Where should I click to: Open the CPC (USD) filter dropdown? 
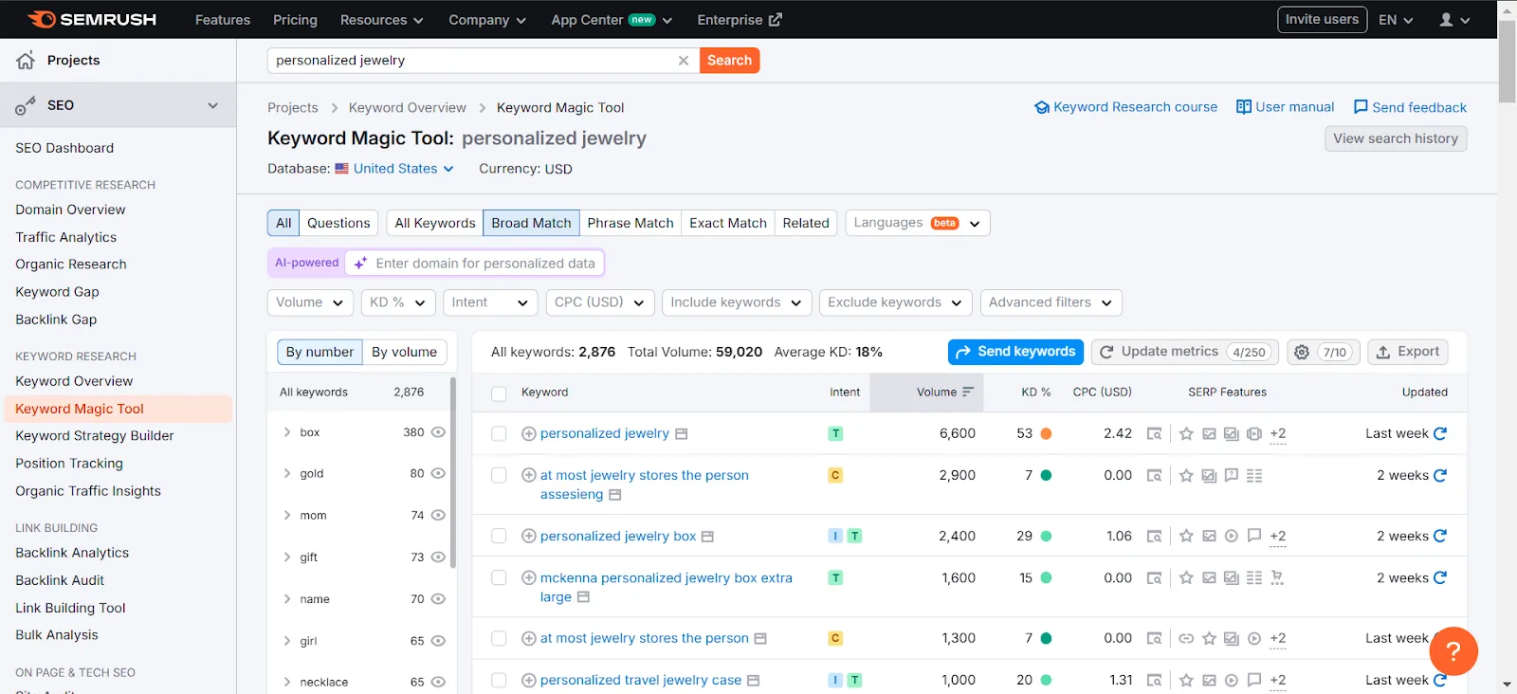pyautogui.click(x=600, y=302)
